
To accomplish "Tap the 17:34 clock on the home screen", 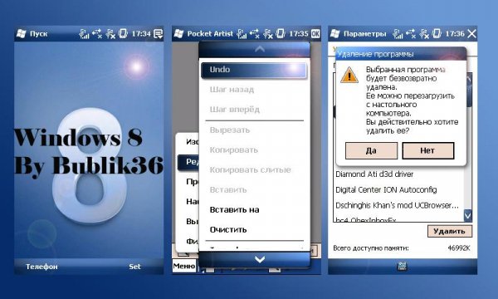I will [141, 33].
